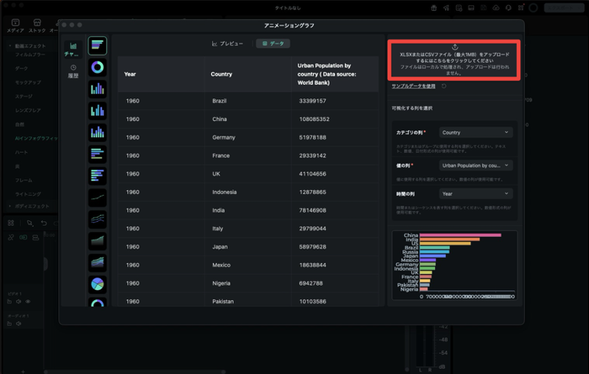Open the 値の列 Urban Population dropdown
This screenshot has height=374, width=589.
click(x=476, y=165)
